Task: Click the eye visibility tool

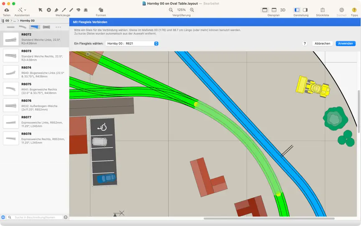Action: (78, 10)
